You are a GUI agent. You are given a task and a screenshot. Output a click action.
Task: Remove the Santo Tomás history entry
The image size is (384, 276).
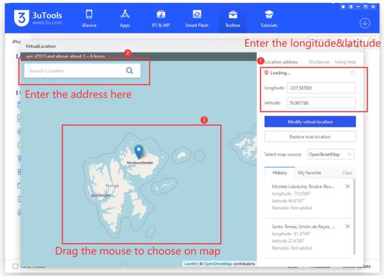coord(348,227)
